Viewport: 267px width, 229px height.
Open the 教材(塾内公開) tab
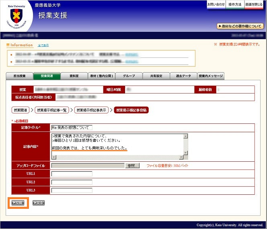pyautogui.click(x=101, y=76)
